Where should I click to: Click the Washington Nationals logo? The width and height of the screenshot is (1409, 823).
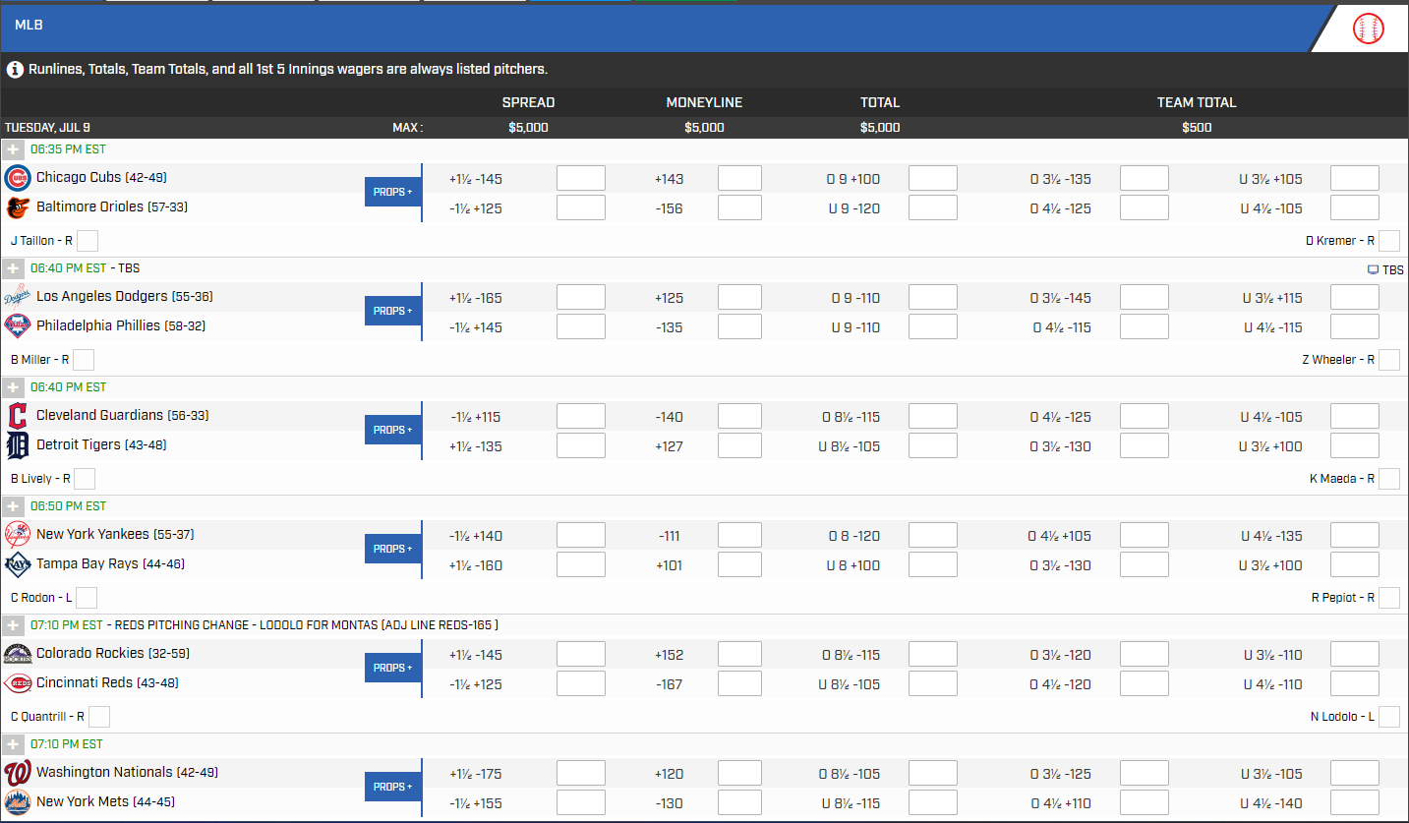(x=18, y=773)
